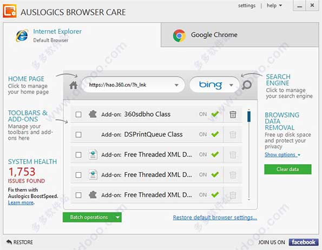Click the trash icon for DSPrintQueue Class
Image resolution: width=322 pixels, height=250 pixels.
(x=233, y=134)
